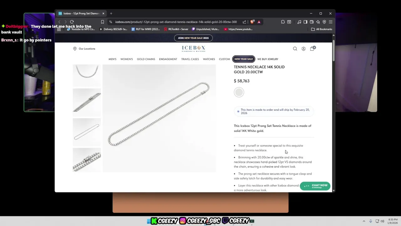Click the Our Locations pin link
The image size is (401, 226).
(84, 49)
